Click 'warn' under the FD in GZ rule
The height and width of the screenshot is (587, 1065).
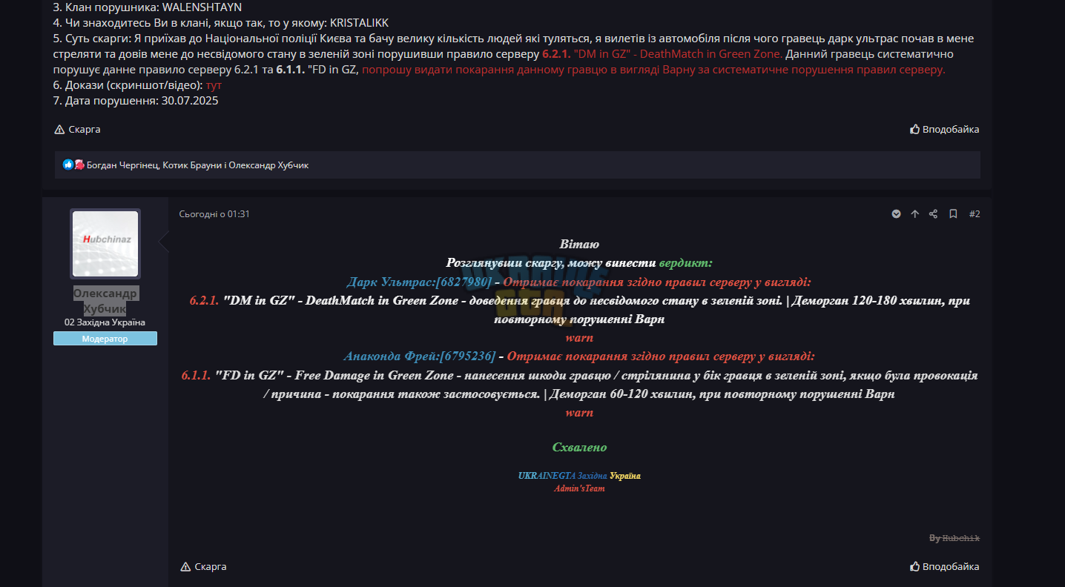tap(579, 412)
